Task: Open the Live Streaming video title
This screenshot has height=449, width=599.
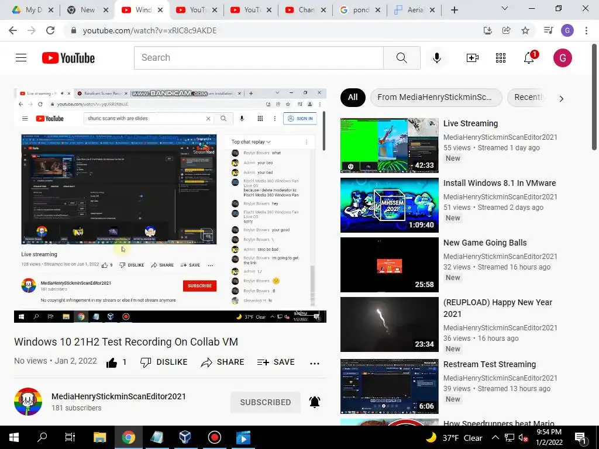Action: (471, 123)
